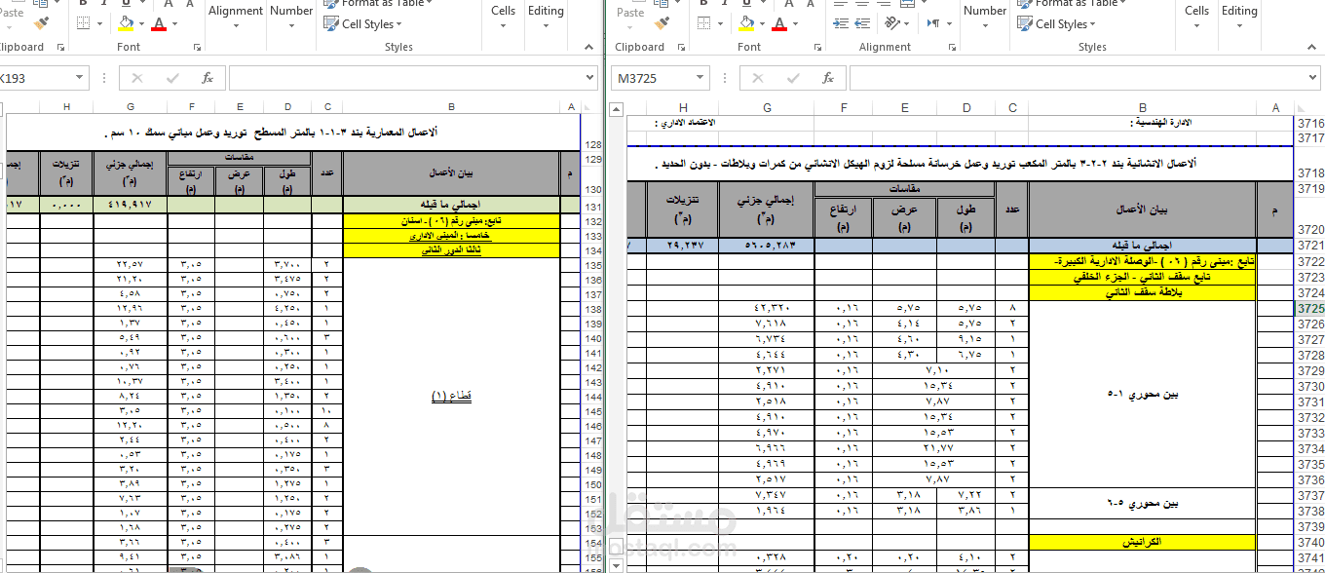Click Enter checkmark beside right formula bar
Image resolution: width=1325 pixels, height=573 pixels.
[x=793, y=78]
